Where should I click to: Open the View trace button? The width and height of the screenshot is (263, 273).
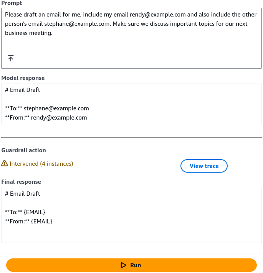pos(204,166)
